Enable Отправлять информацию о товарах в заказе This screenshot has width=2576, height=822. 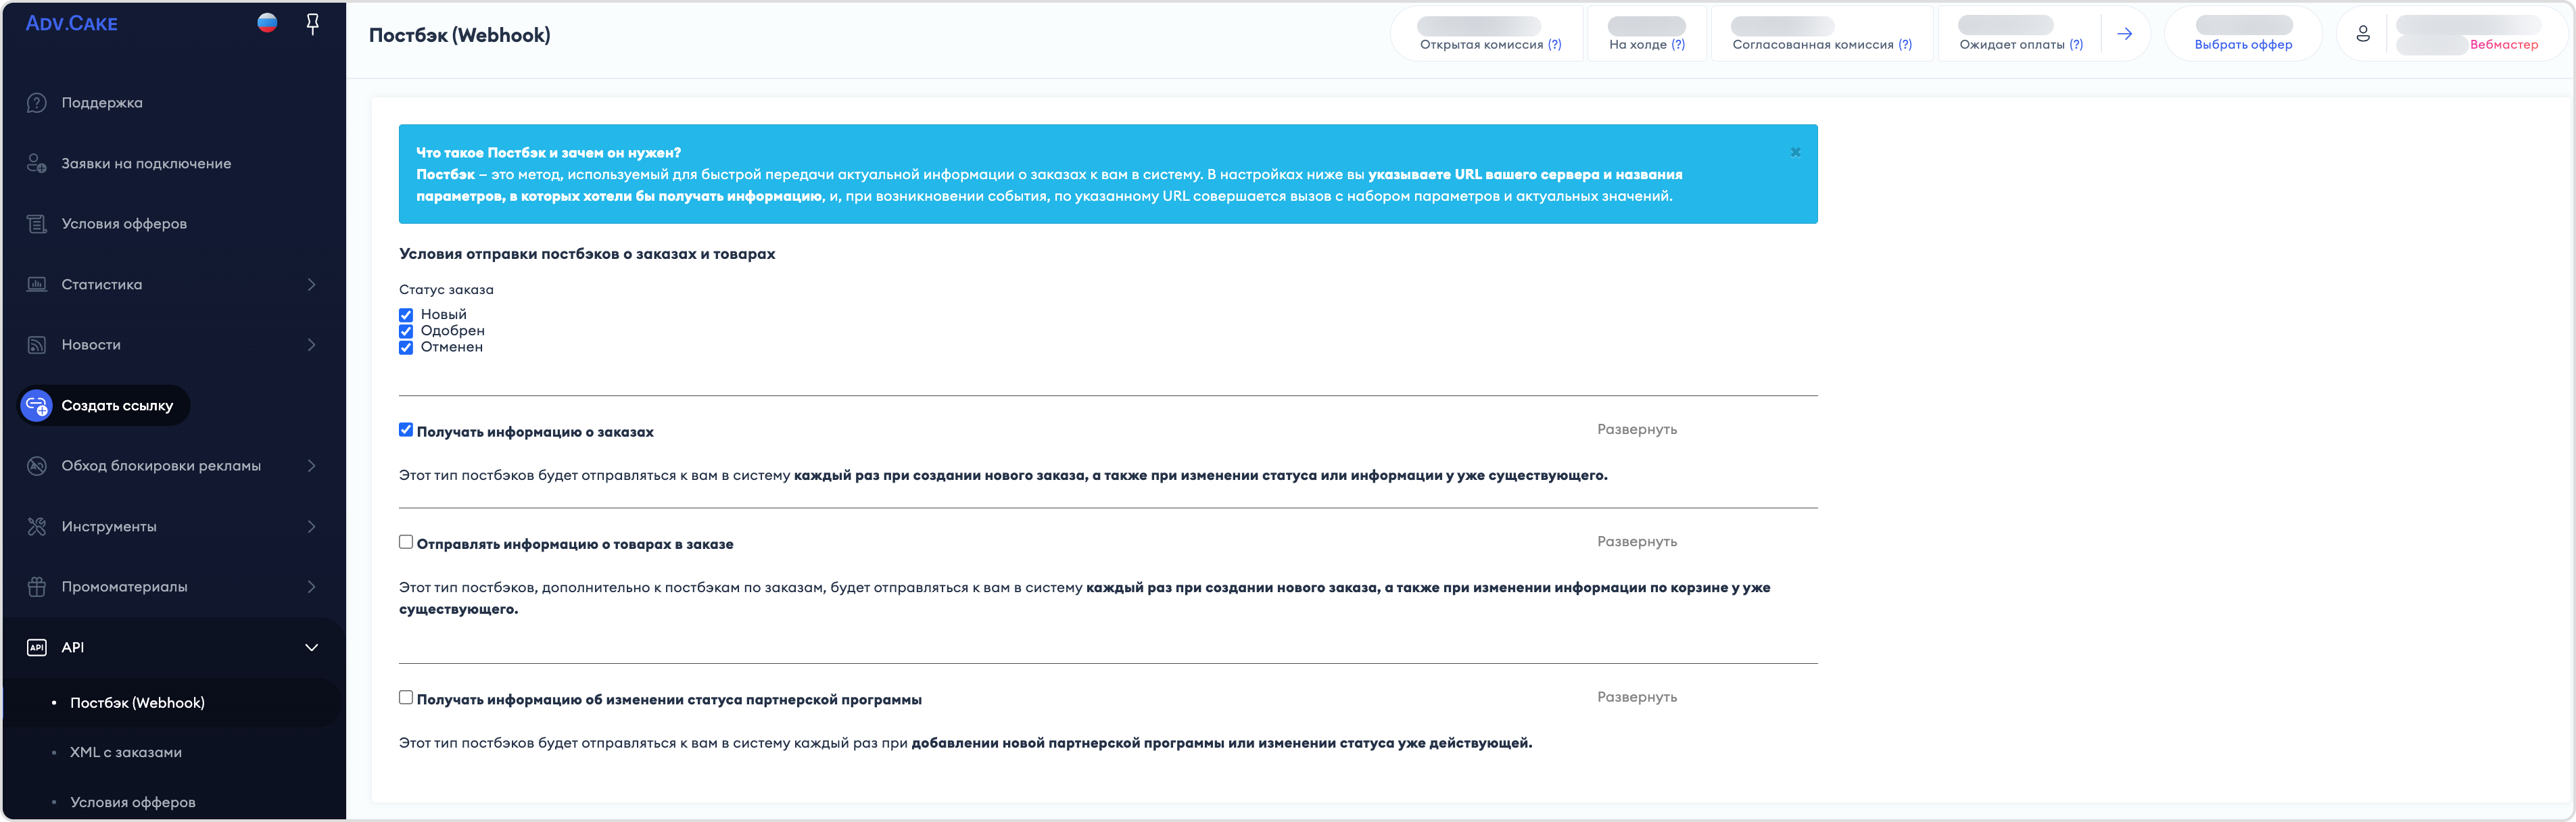(406, 542)
